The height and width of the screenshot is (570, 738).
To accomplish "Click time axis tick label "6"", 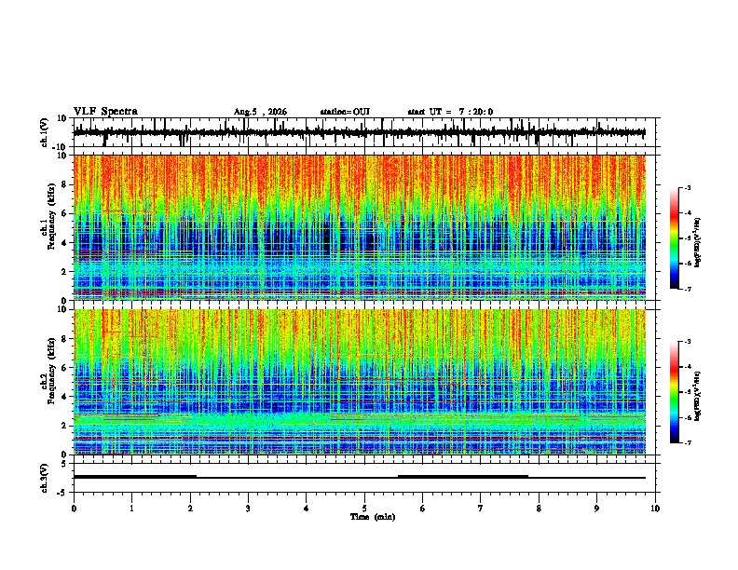I will point(423,509).
